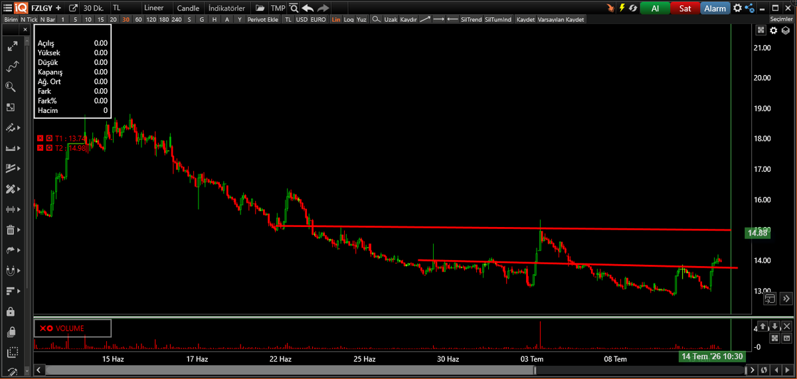Click the zoom magnifier icon before Uzak
The width and height of the screenshot is (797, 379).
(377, 20)
